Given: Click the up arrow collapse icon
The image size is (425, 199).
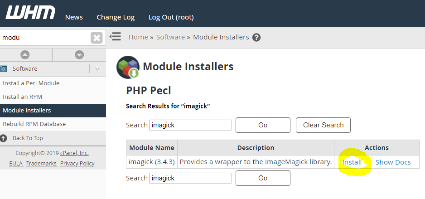Looking at the screenshot, I should (25, 55).
